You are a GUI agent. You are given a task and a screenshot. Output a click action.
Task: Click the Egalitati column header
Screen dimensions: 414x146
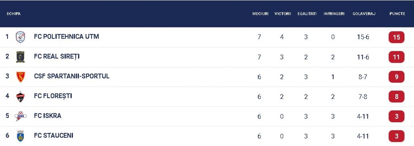[307, 14]
